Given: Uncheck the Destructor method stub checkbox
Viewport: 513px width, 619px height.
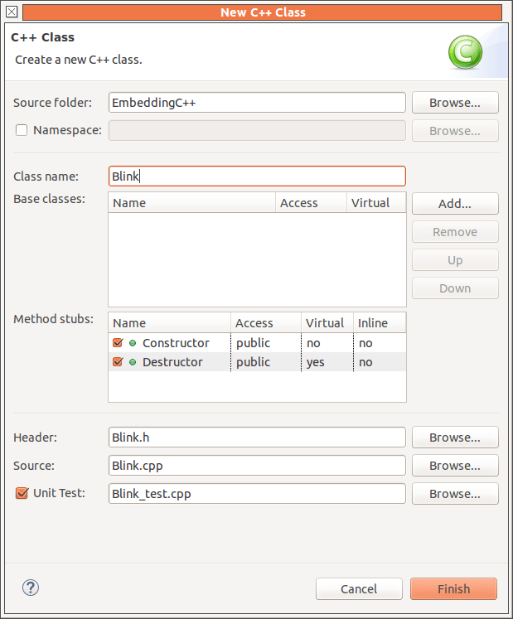Looking at the screenshot, I should 118,362.
